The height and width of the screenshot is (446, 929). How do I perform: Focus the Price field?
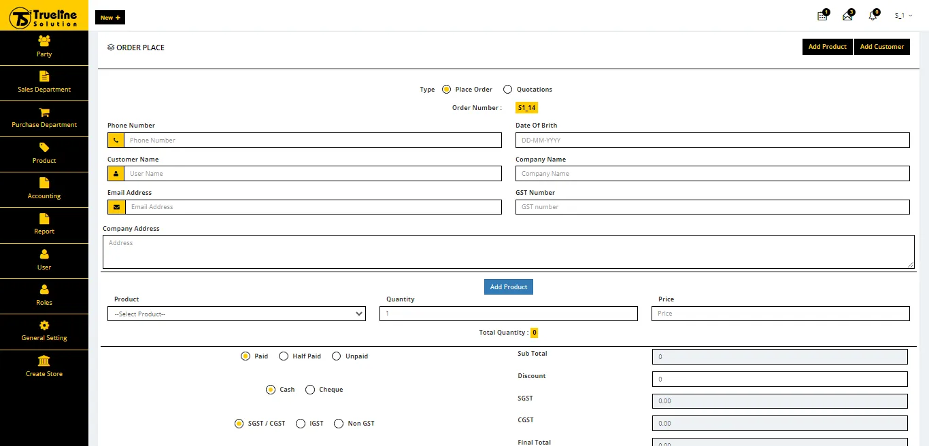click(781, 314)
